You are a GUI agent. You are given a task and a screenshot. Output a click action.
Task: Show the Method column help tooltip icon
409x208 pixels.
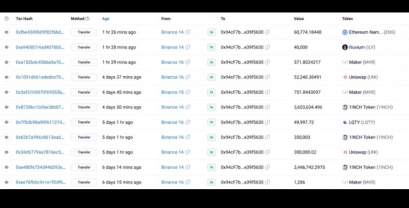tap(87, 19)
